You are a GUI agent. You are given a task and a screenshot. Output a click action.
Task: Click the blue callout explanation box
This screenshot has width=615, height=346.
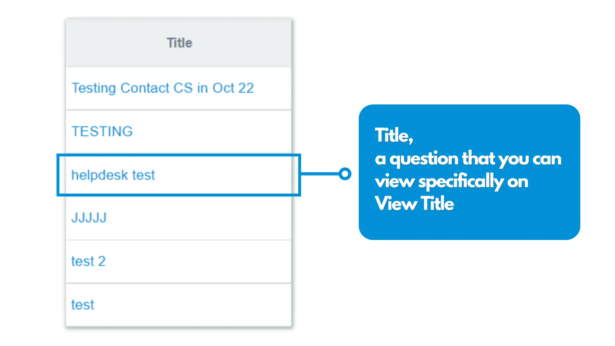[469, 172]
